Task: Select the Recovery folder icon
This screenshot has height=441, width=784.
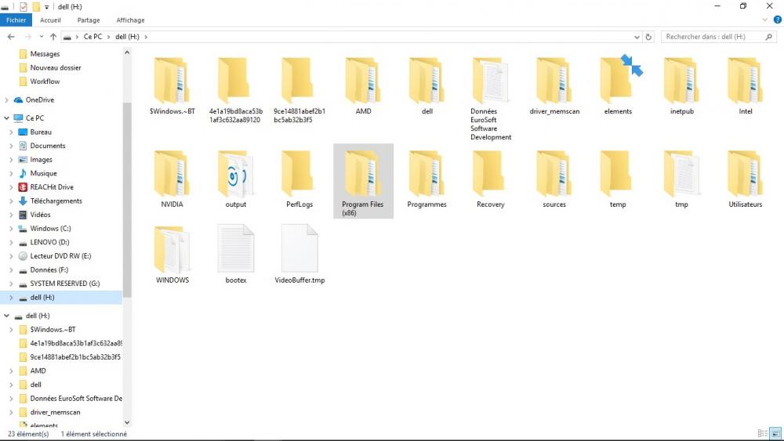Action: click(491, 173)
